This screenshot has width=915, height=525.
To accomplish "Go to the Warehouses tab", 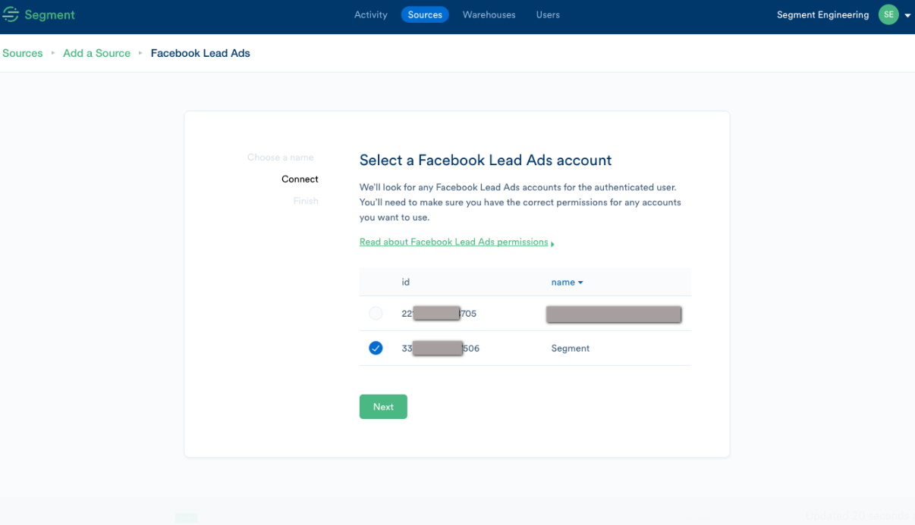I will click(x=489, y=14).
